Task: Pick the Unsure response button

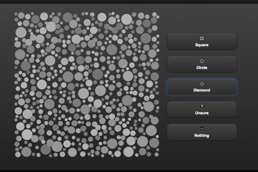Action: click(202, 109)
